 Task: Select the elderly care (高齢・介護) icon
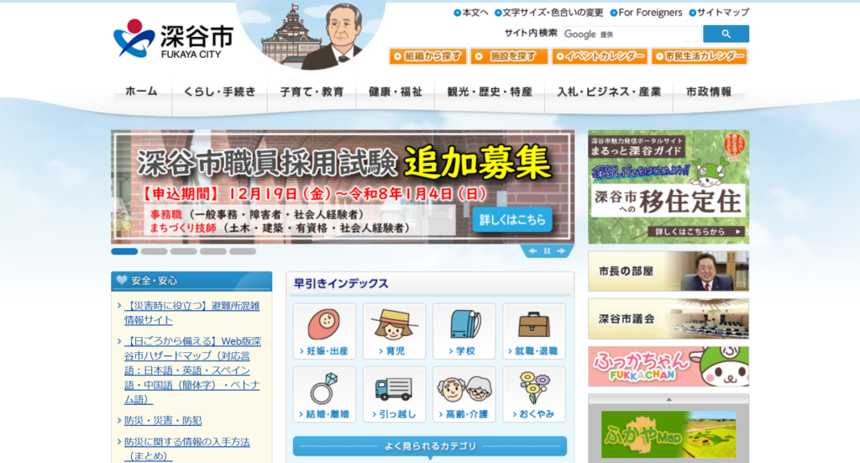pos(464,394)
